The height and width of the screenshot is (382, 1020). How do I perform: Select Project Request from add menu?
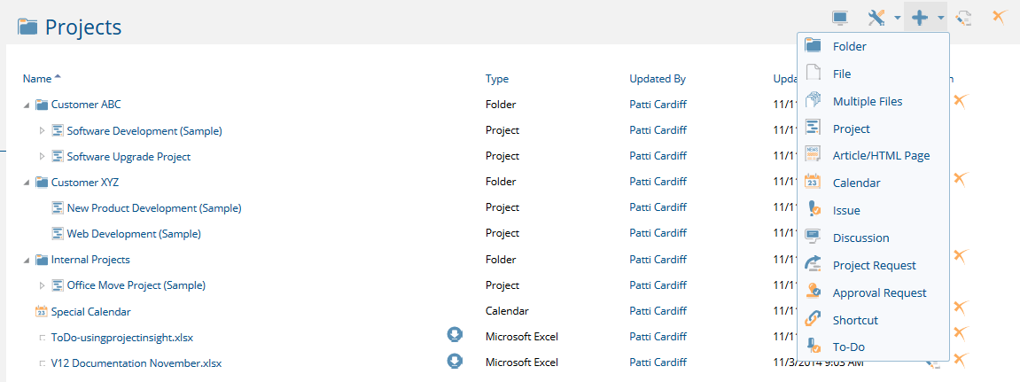tap(873, 266)
